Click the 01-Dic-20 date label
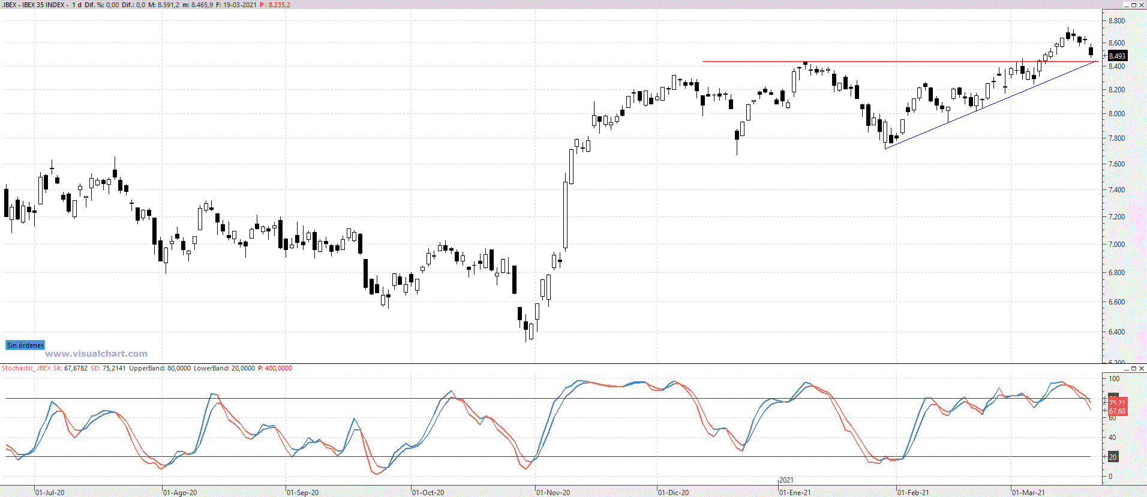Viewport: 1147px width, 497px height. [674, 492]
